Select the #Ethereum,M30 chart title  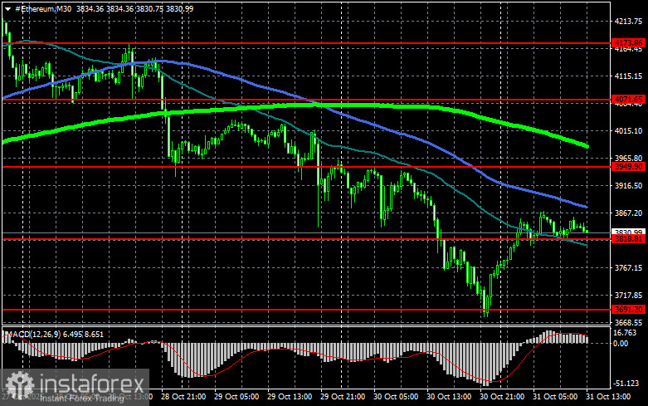pos(43,8)
